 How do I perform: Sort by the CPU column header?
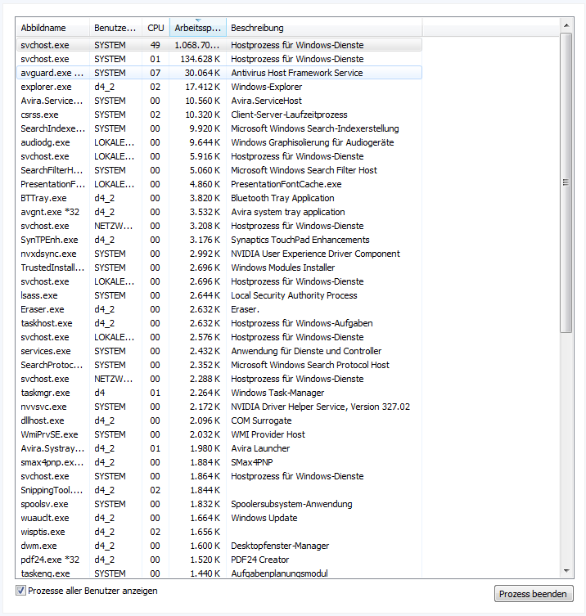coord(156,28)
